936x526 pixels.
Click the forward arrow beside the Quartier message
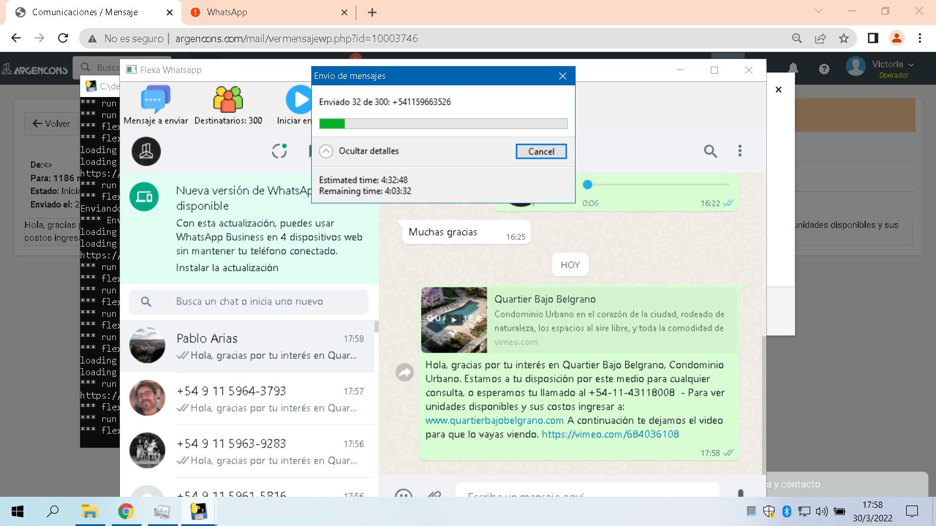click(404, 372)
